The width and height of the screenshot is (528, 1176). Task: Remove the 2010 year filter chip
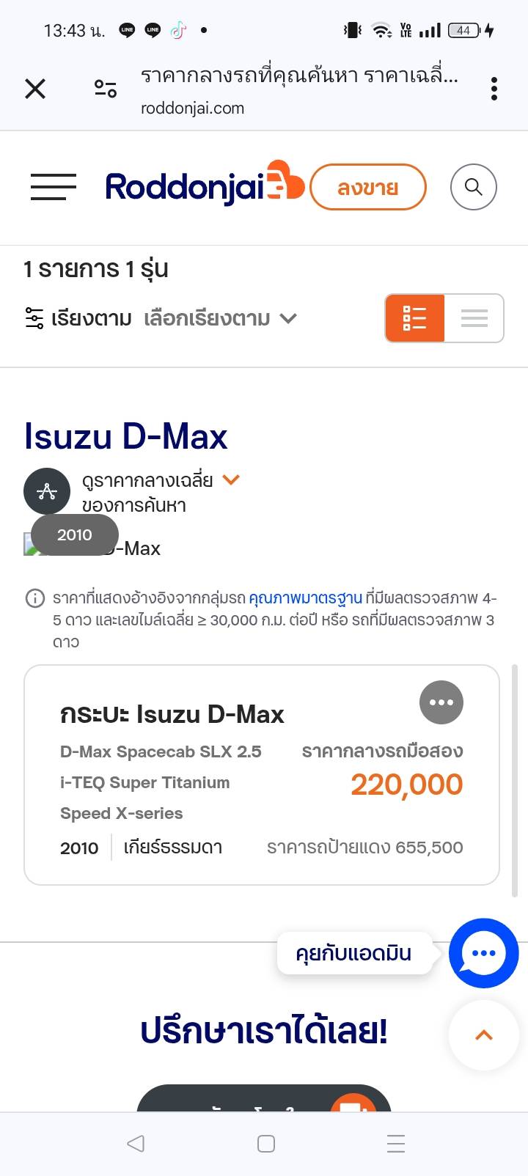(x=74, y=534)
